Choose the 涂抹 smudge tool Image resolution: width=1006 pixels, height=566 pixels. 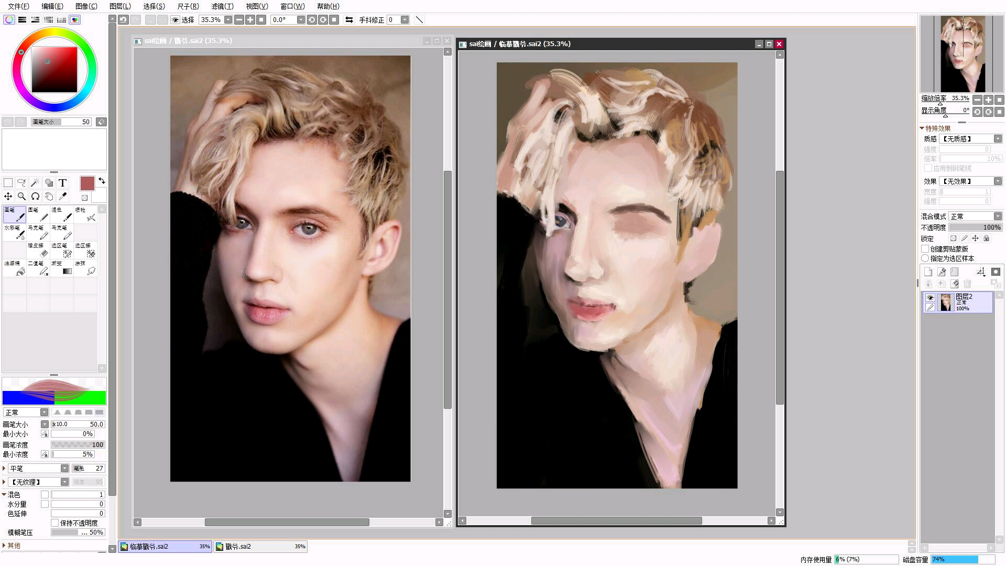(85, 268)
